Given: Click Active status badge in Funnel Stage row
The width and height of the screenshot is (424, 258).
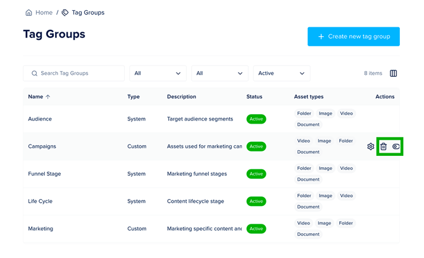Looking at the screenshot, I should (x=256, y=174).
